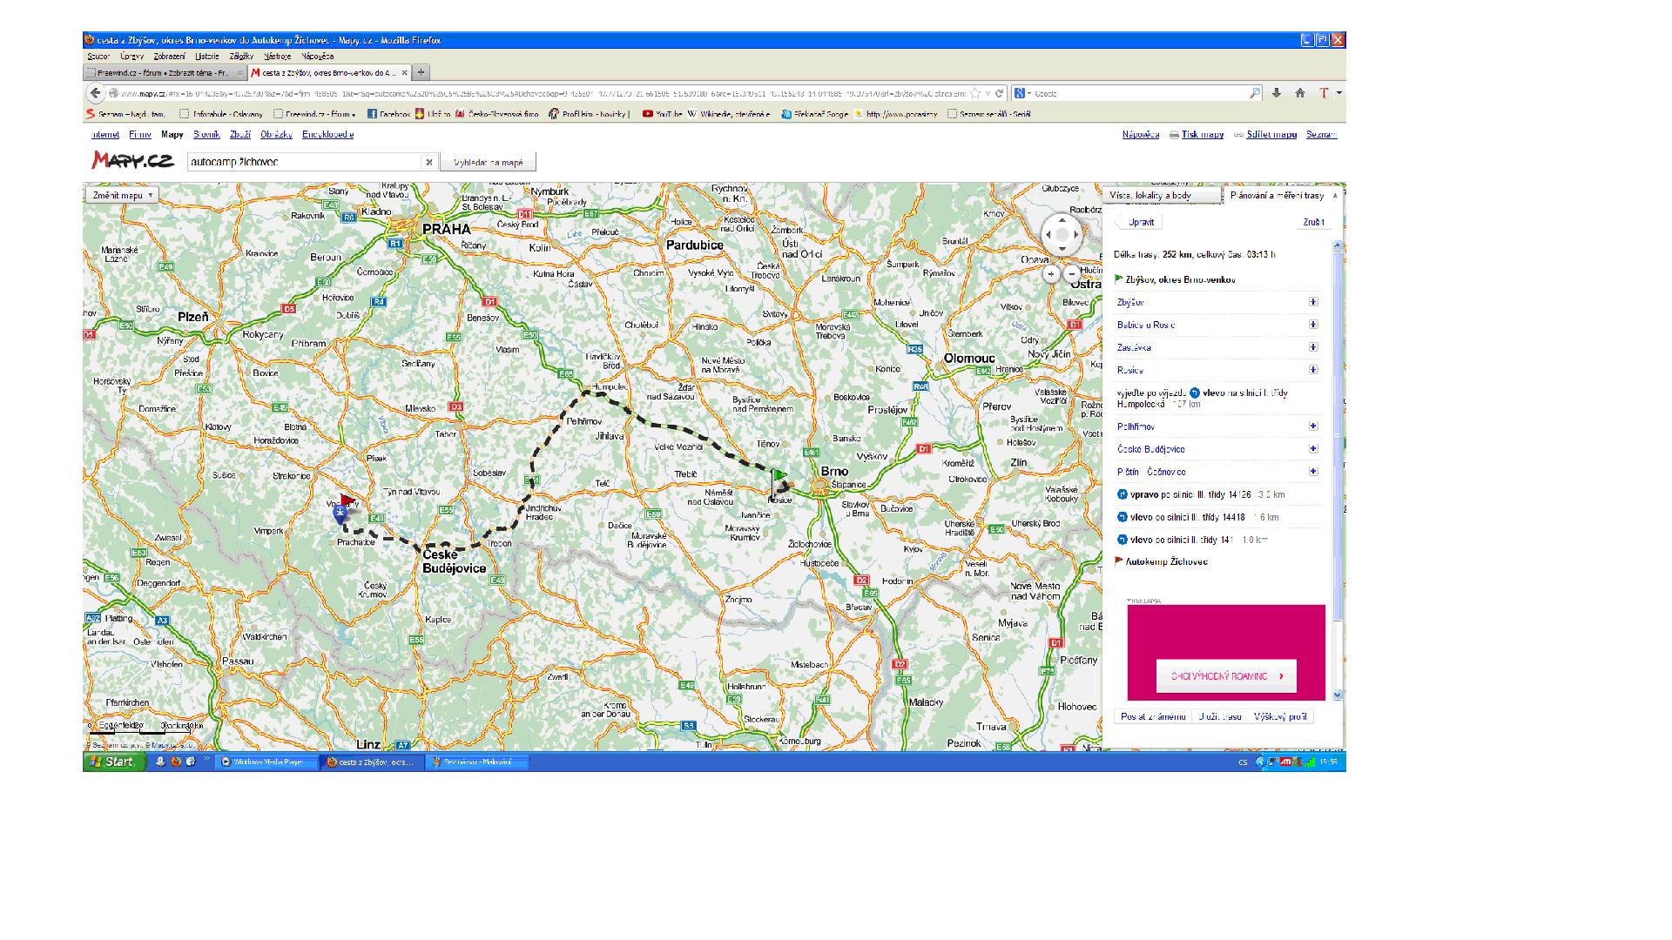Click the Mapy.cz logo
Viewport: 1672px width, 940px height.
tap(132, 161)
